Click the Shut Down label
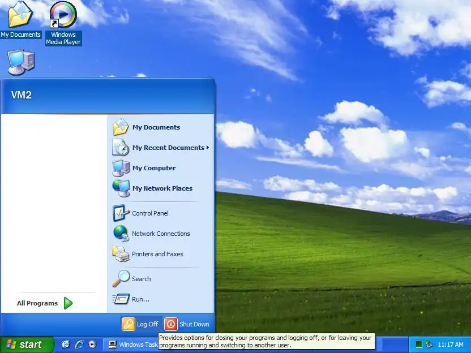This screenshot has height=353, width=471. (x=194, y=324)
